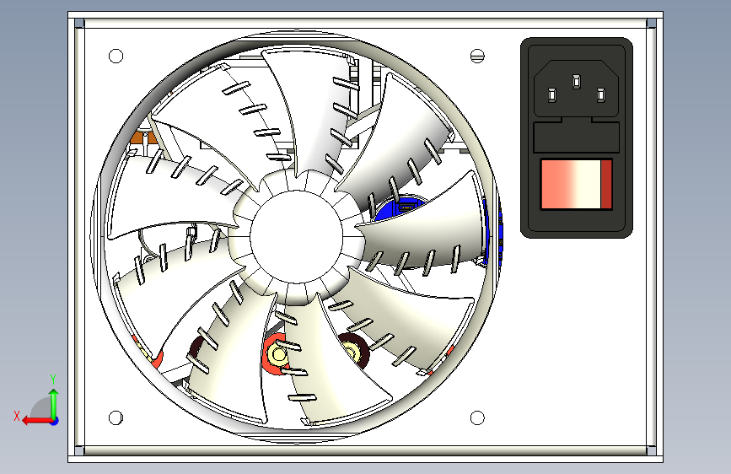This screenshot has height=474, width=731.
Task: Select the red rocker power switch
Action: (576, 184)
